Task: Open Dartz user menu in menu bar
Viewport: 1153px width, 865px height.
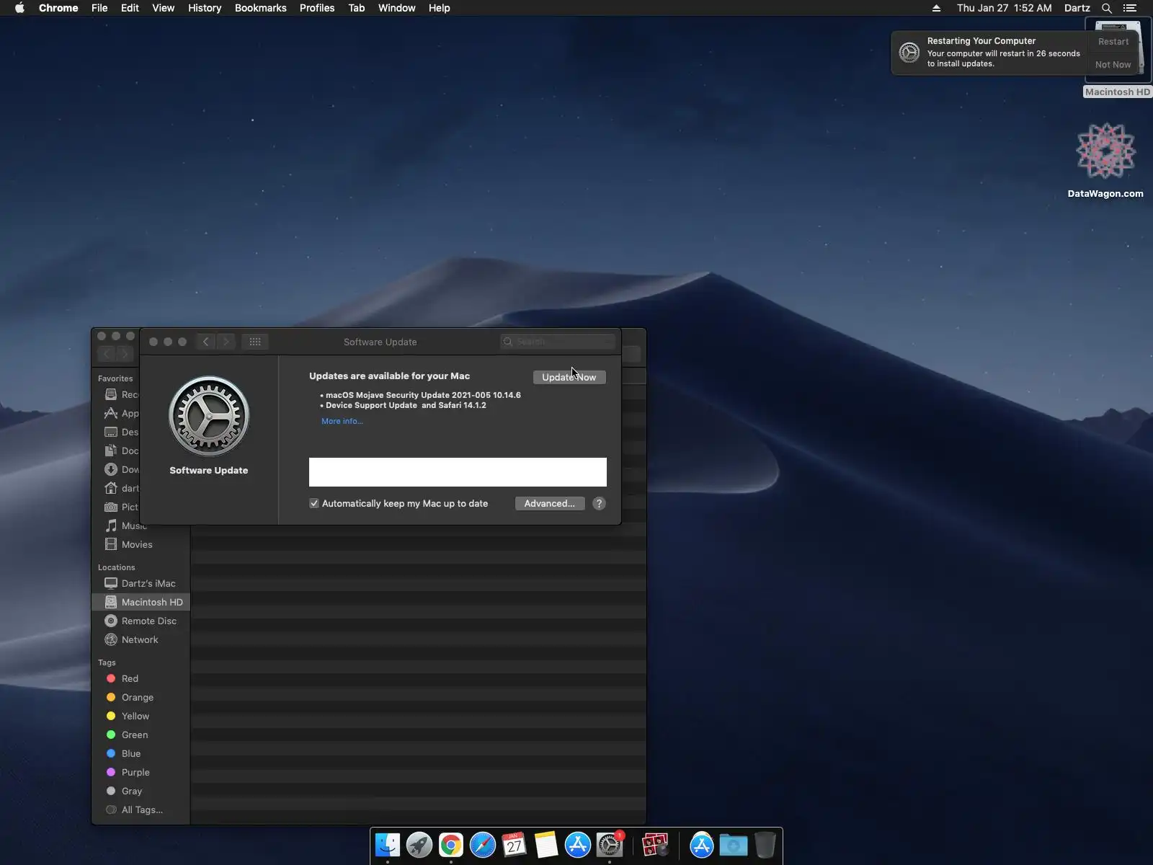Action: (1077, 8)
